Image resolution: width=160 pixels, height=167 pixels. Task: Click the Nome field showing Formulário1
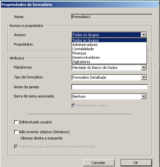point(112,17)
